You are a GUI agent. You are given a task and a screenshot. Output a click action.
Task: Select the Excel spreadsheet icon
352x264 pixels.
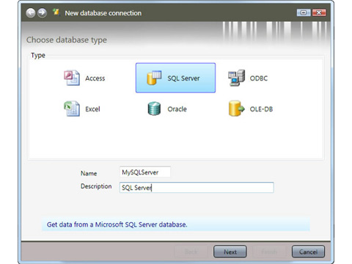pos(72,109)
